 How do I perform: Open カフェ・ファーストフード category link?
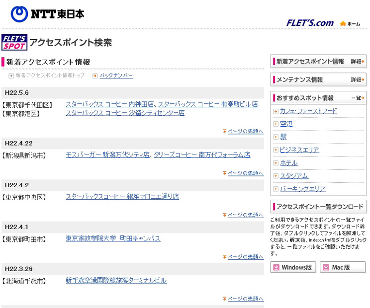coord(308,111)
